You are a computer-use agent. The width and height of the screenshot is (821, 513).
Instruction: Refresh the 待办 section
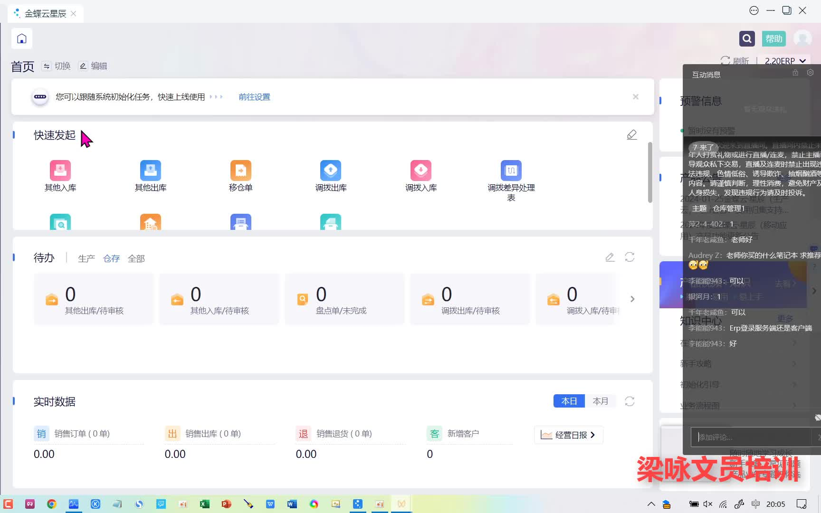(x=630, y=257)
